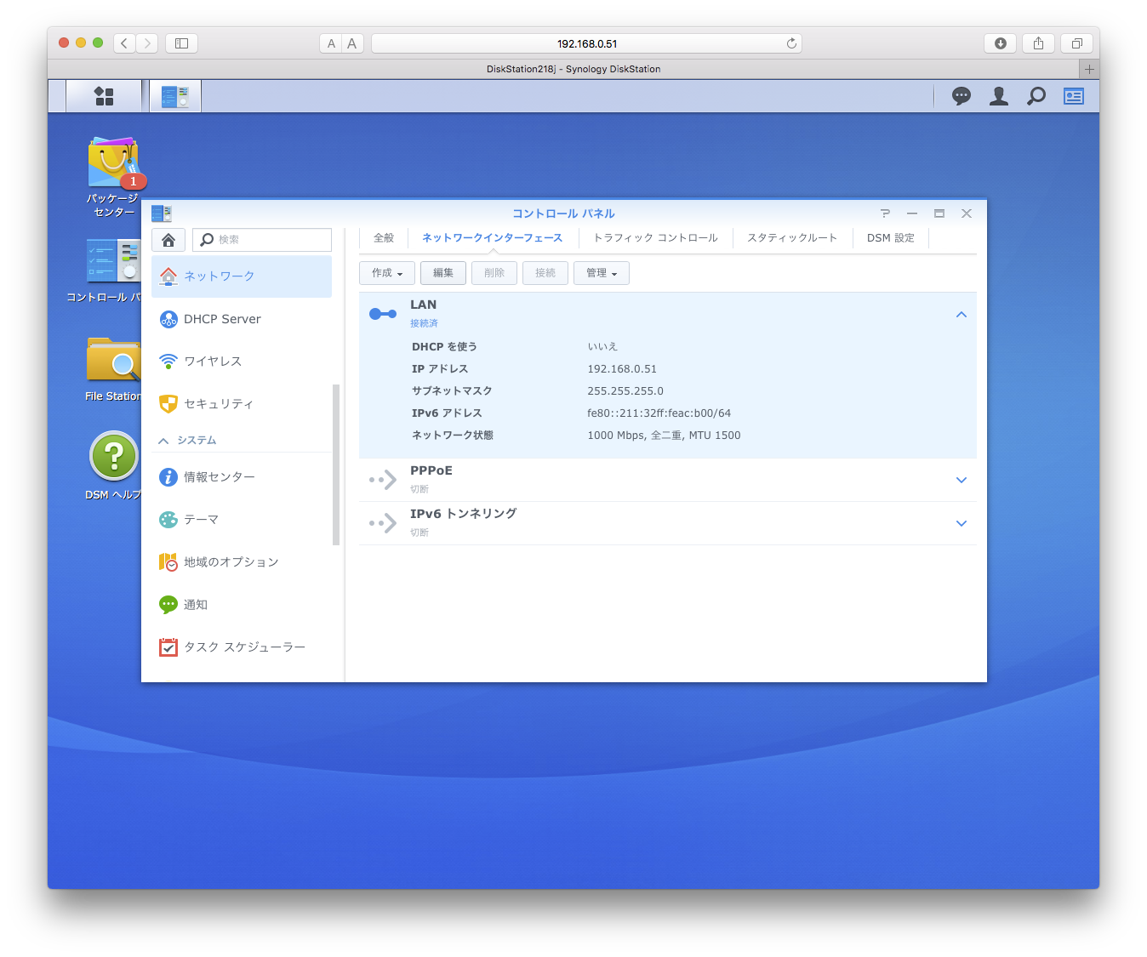Open the DSM Main Menu grid icon

104,96
